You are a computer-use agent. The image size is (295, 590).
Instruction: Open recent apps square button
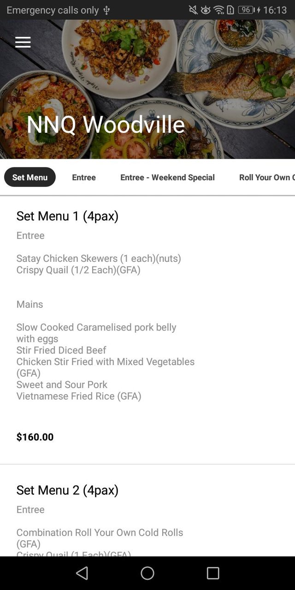click(x=213, y=573)
